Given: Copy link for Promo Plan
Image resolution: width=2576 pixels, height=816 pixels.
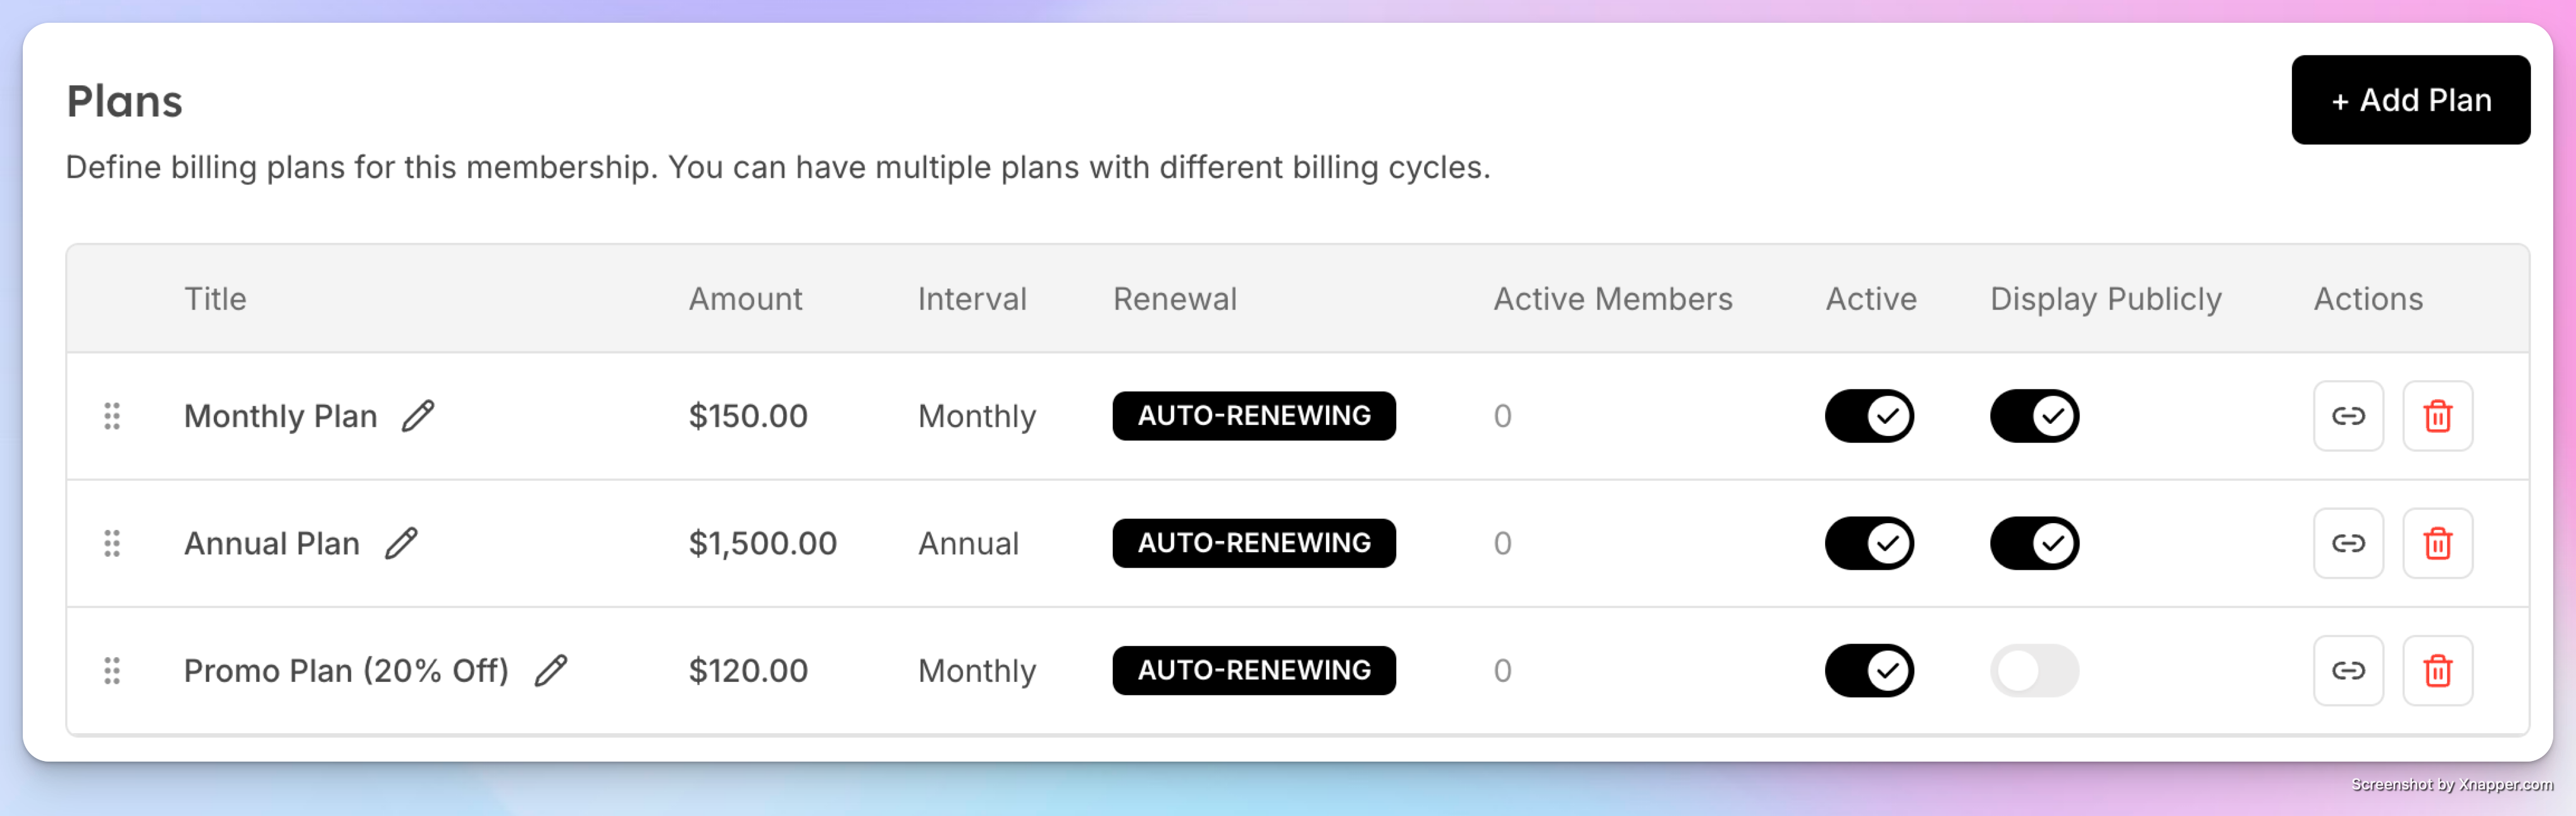Looking at the screenshot, I should (x=2348, y=670).
